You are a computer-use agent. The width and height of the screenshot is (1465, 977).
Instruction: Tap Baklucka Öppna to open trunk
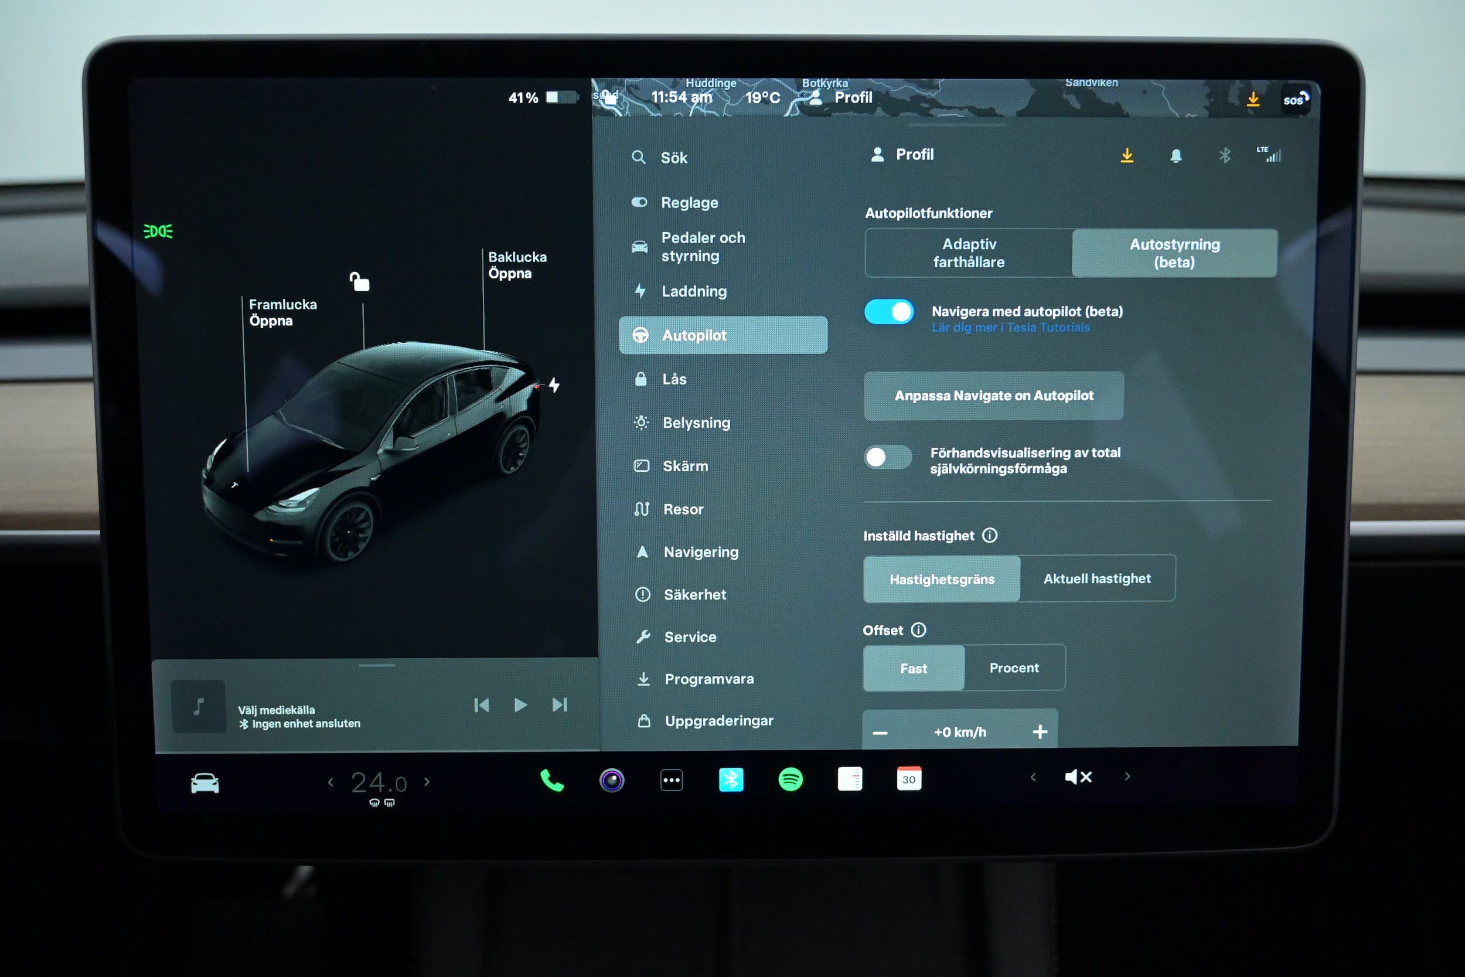tap(517, 265)
